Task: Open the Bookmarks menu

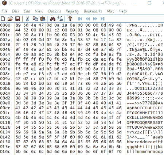Action: (93, 11)
